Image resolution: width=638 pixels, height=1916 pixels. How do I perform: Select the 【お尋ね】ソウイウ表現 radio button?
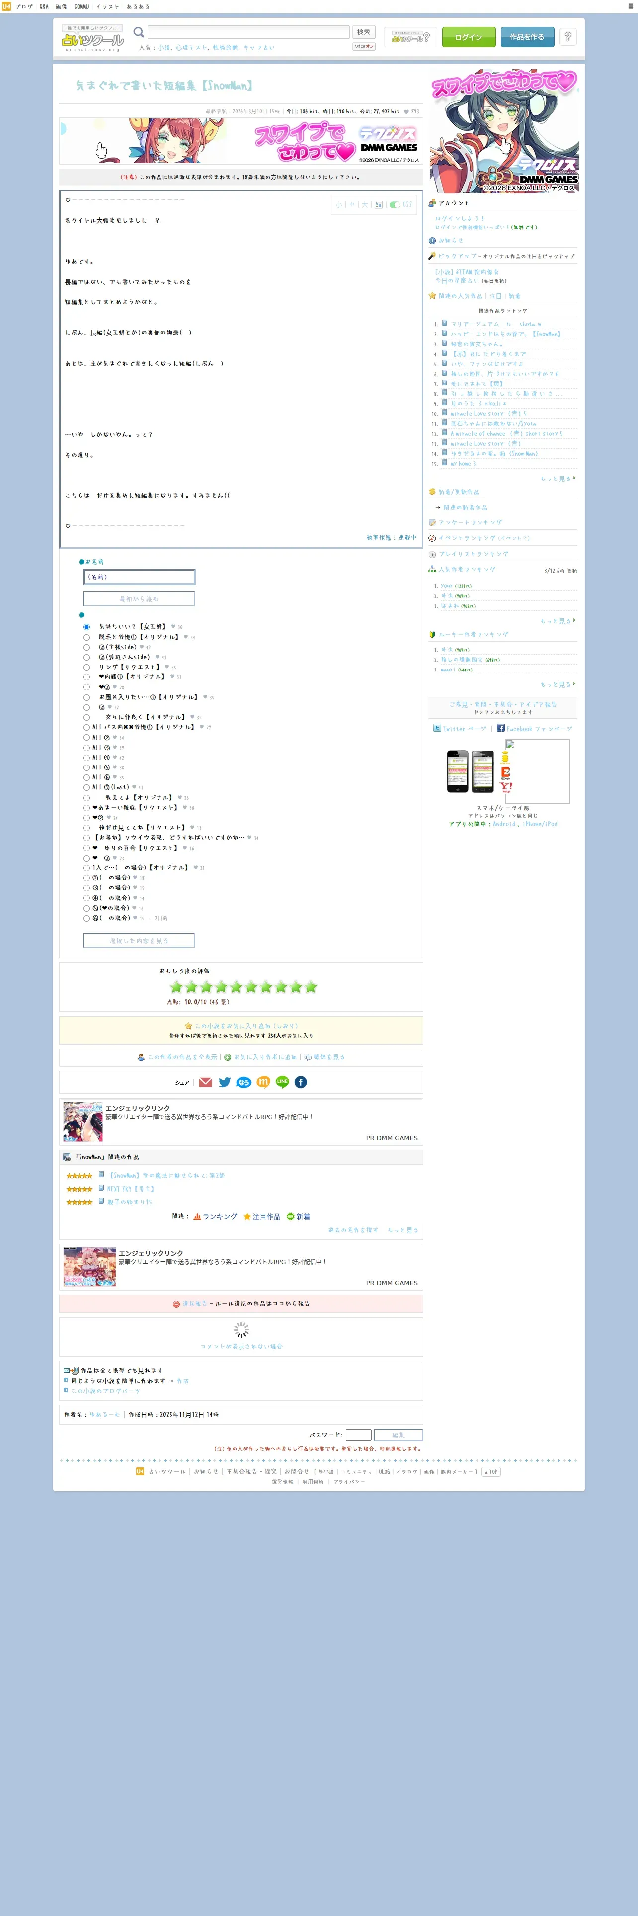[x=86, y=838]
